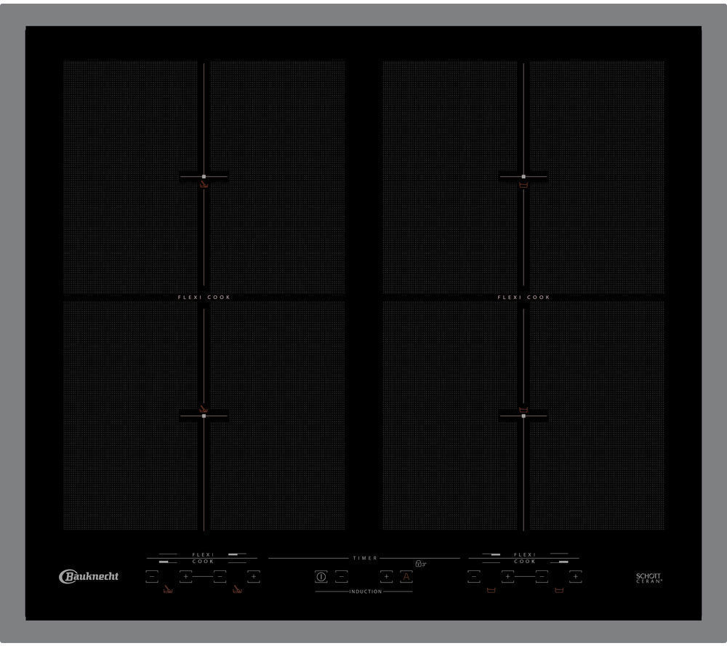The image size is (727, 646).
Task: Tap the lit front-zone bar, right Flexi Cook
Action: [x=563, y=562]
